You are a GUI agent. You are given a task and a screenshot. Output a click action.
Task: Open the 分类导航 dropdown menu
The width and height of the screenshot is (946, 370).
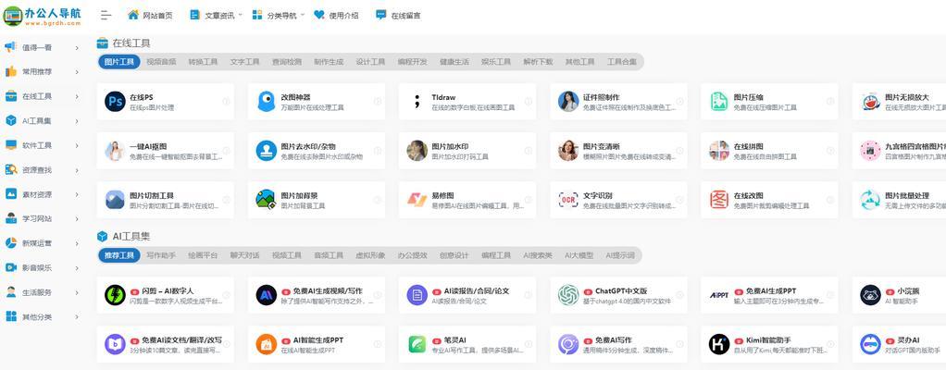(278, 16)
